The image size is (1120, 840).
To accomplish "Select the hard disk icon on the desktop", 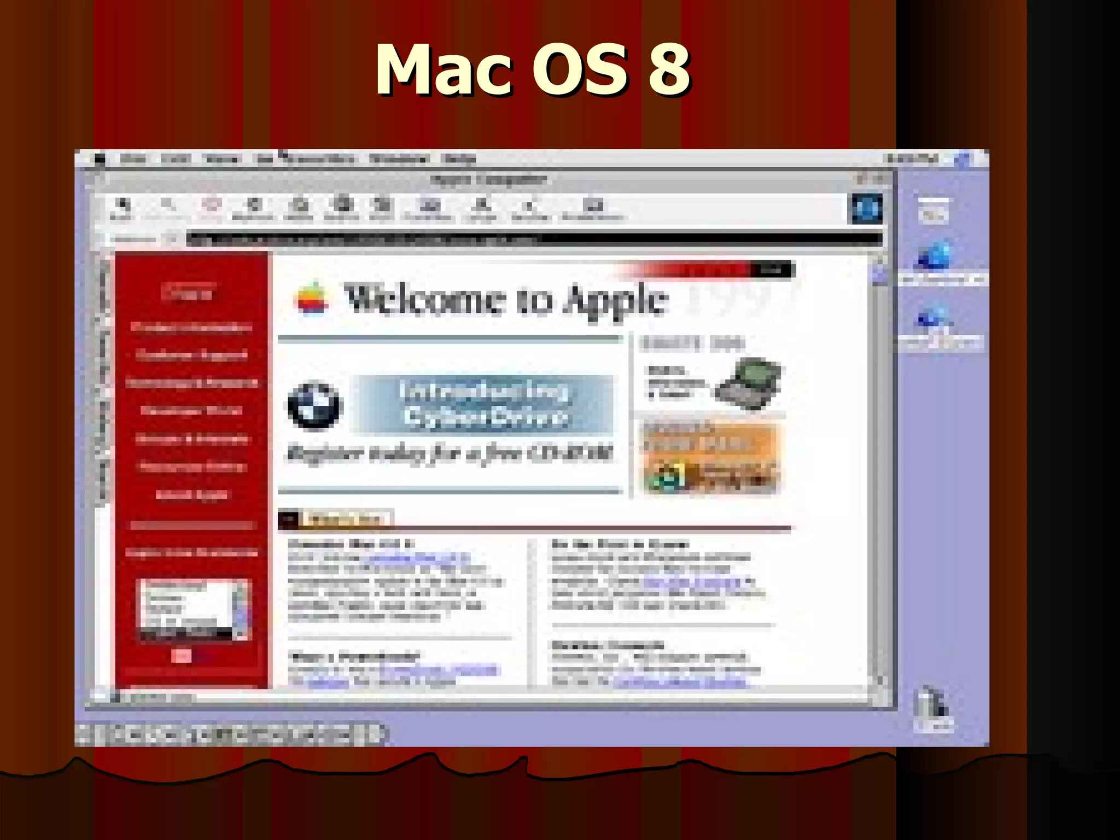I will click(933, 211).
